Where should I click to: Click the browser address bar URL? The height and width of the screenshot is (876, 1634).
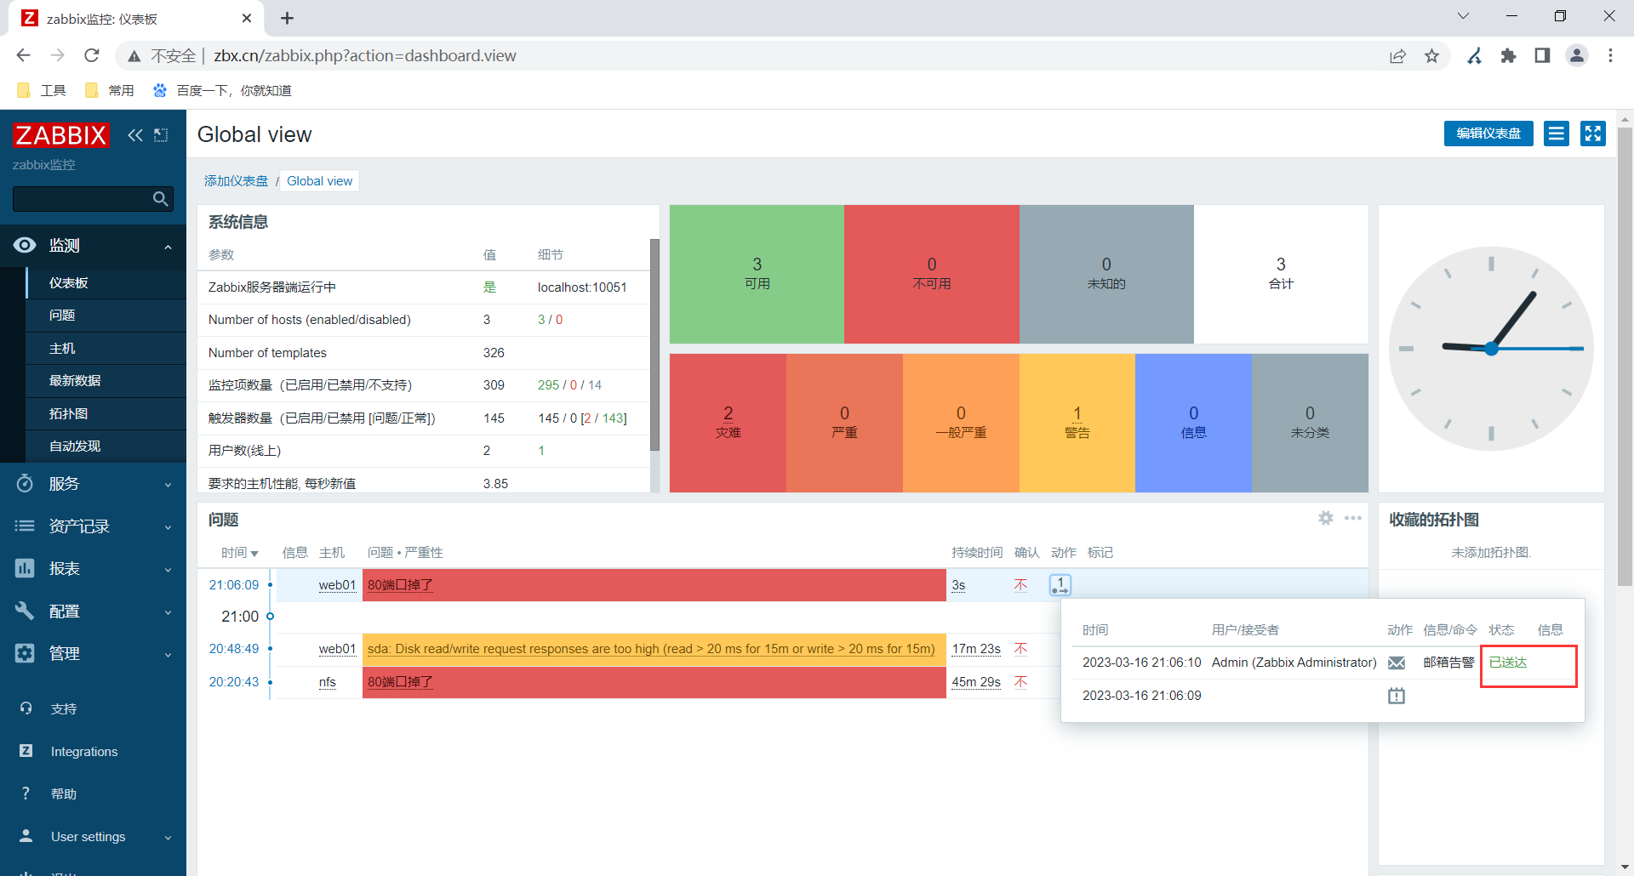(x=365, y=56)
